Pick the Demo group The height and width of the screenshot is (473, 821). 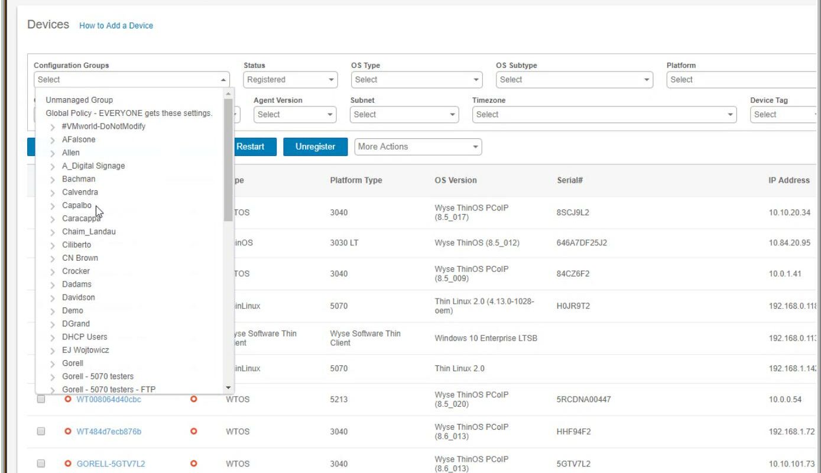pos(73,310)
